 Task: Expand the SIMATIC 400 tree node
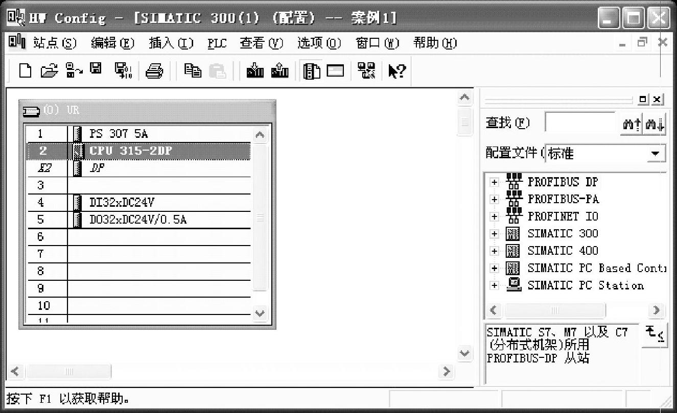click(x=494, y=251)
